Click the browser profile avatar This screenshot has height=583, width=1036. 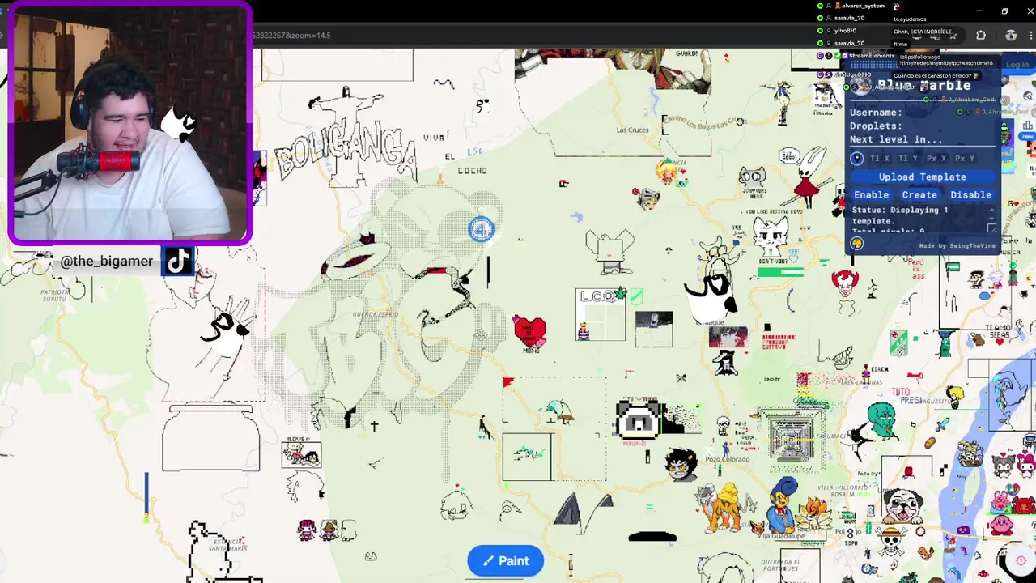coord(1011,35)
